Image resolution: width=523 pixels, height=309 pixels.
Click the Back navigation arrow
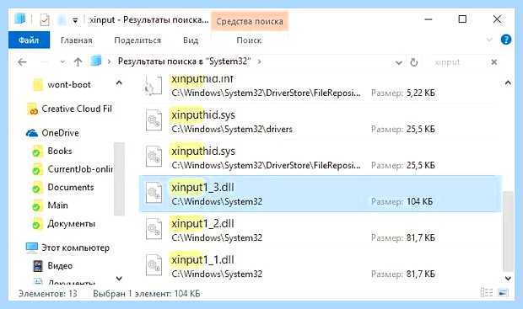[x=22, y=62]
